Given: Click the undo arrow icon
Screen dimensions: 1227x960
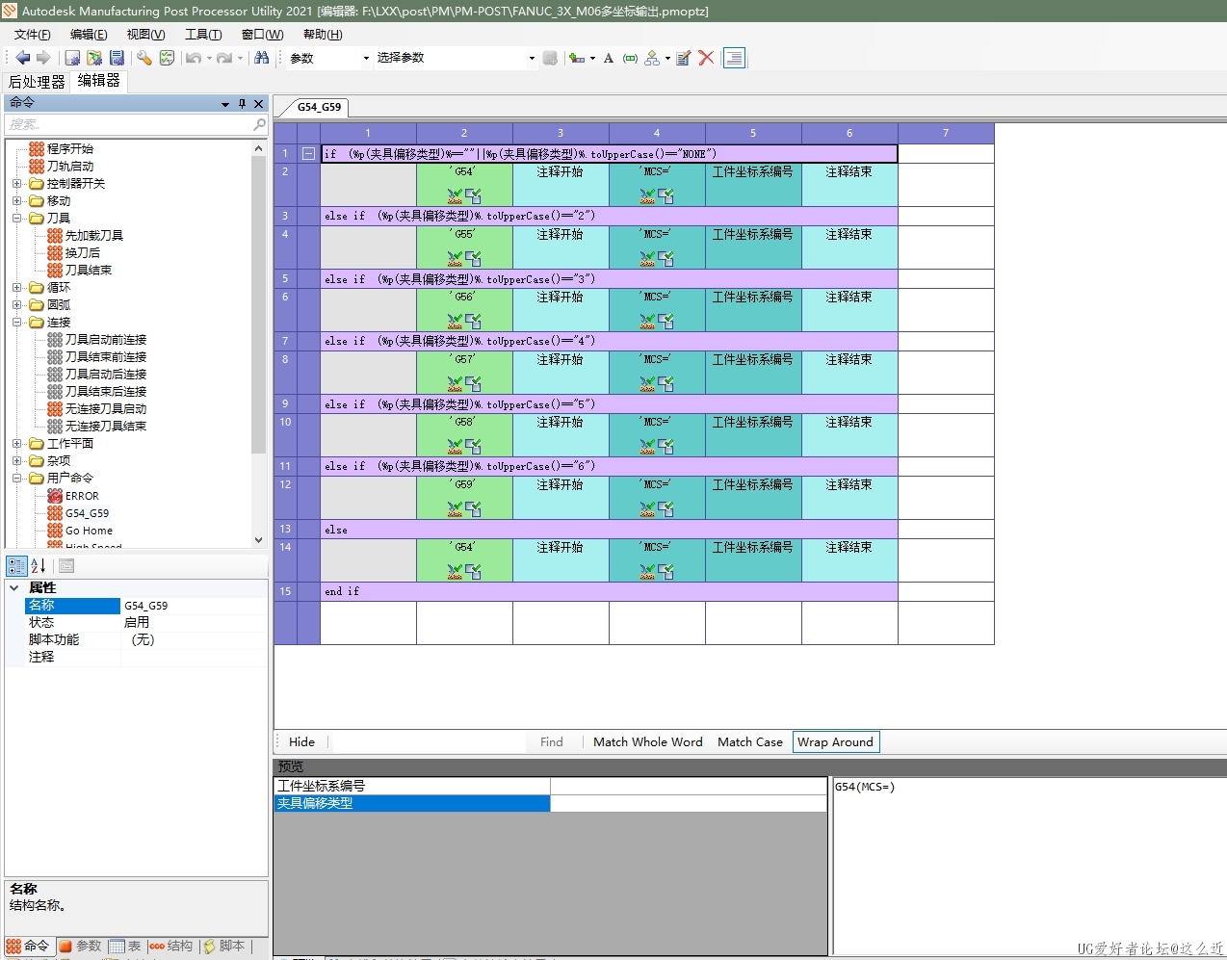Looking at the screenshot, I should point(194,58).
